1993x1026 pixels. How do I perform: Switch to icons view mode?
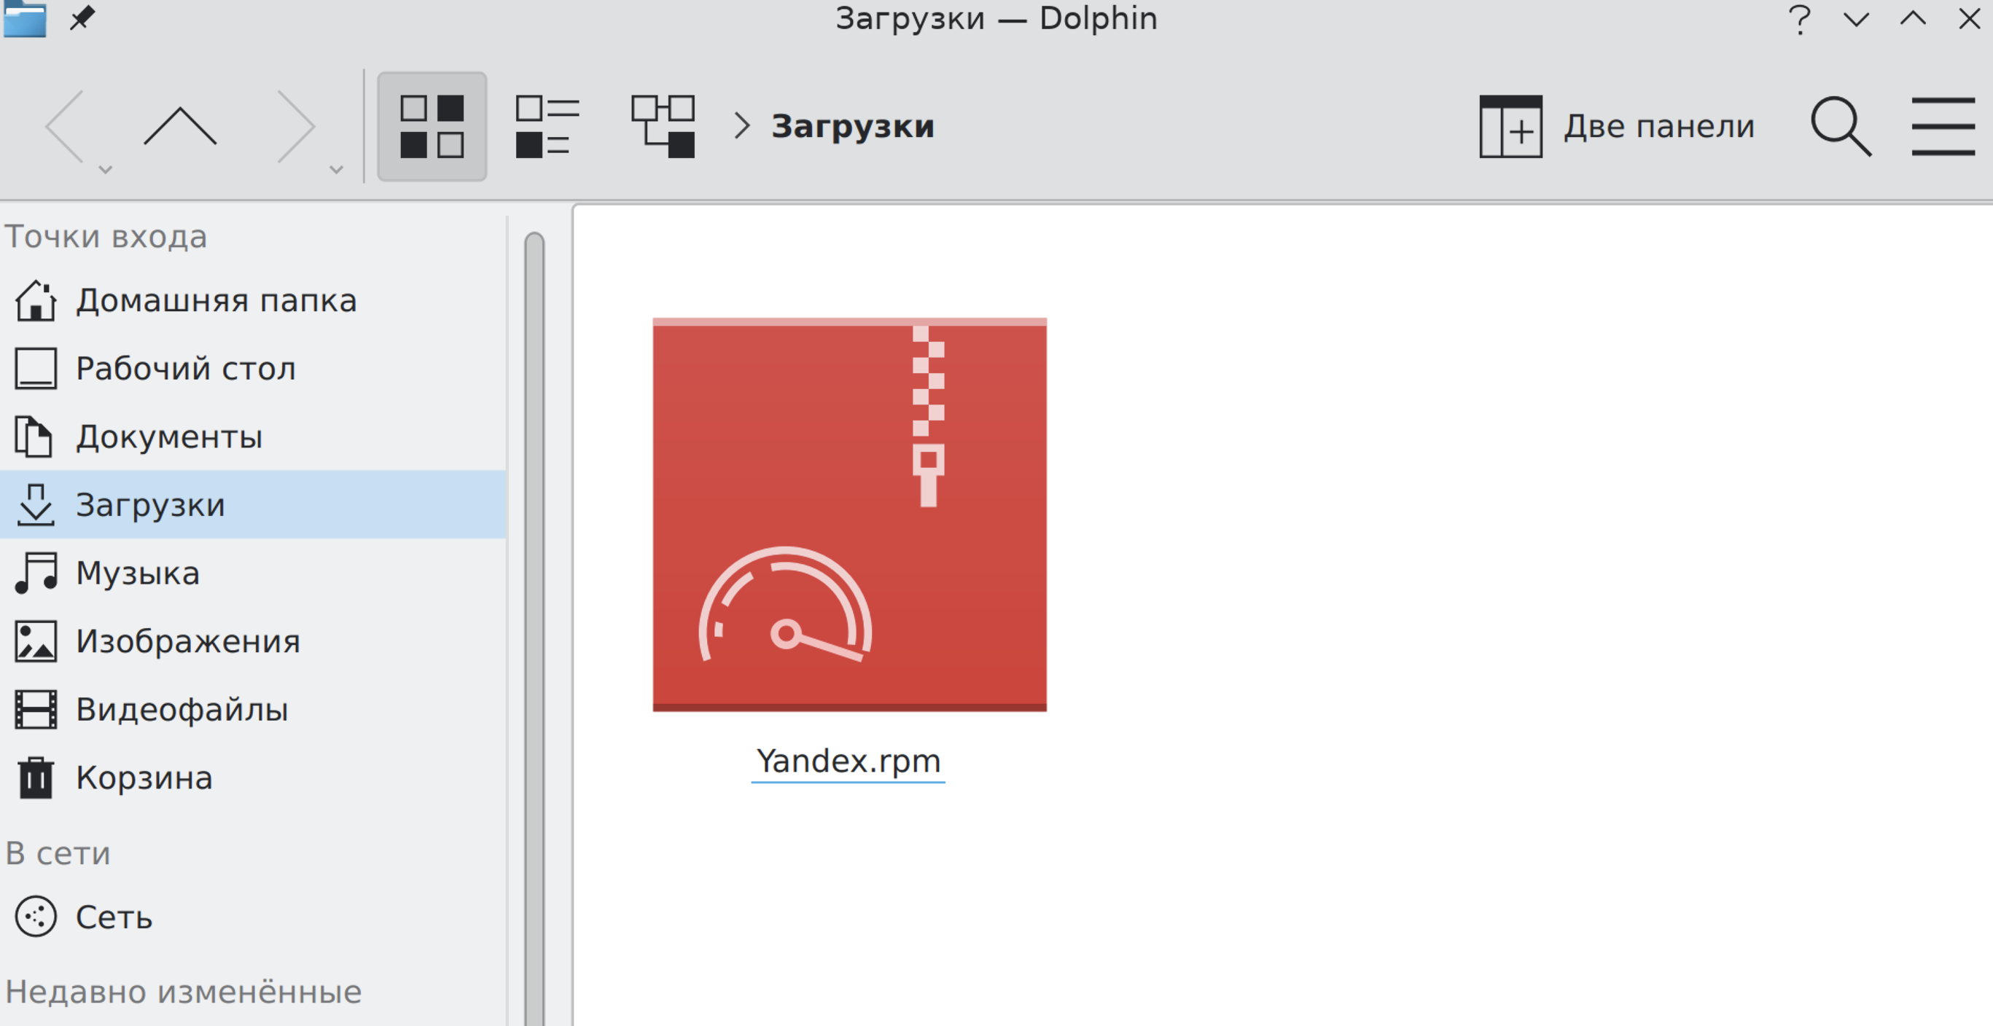[432, 127]
